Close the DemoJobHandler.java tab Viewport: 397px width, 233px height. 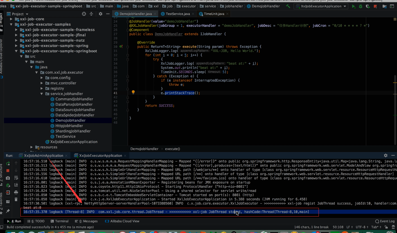point(155,14)
